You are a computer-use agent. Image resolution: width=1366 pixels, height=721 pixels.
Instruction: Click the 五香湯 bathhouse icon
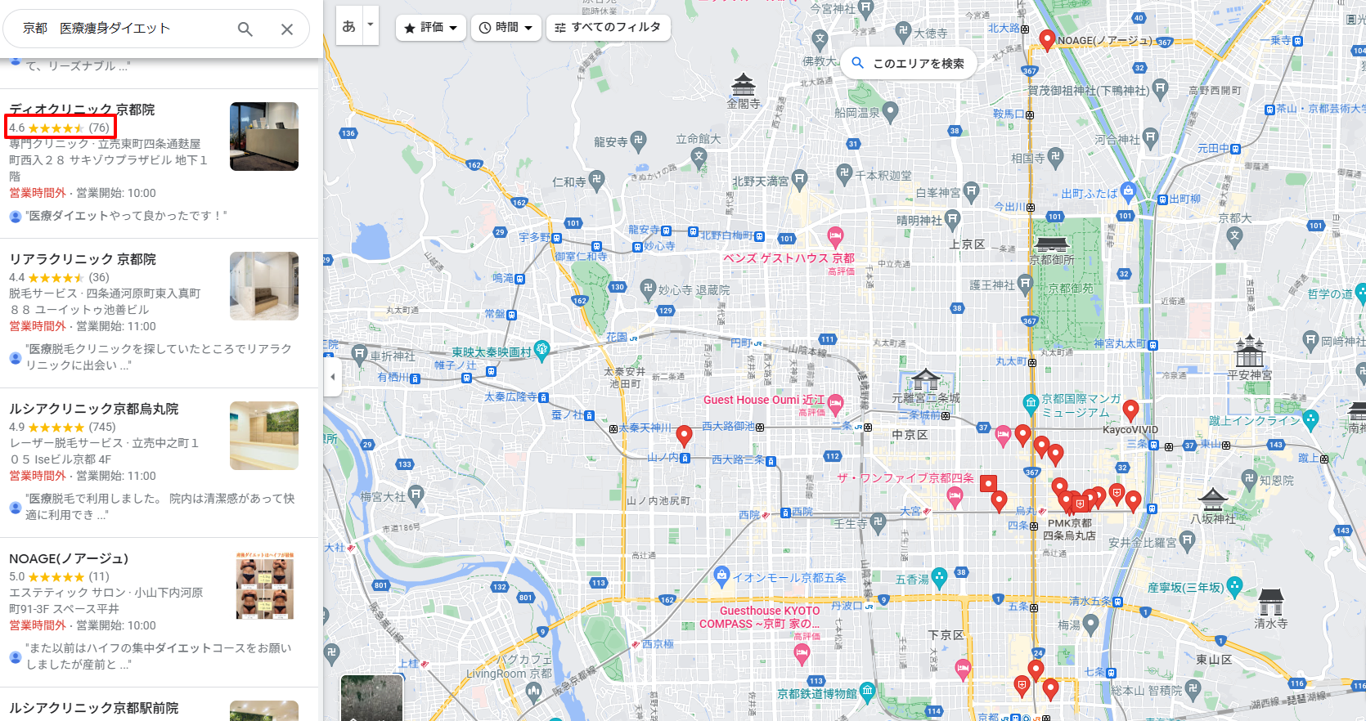click(x=940, y=577)
